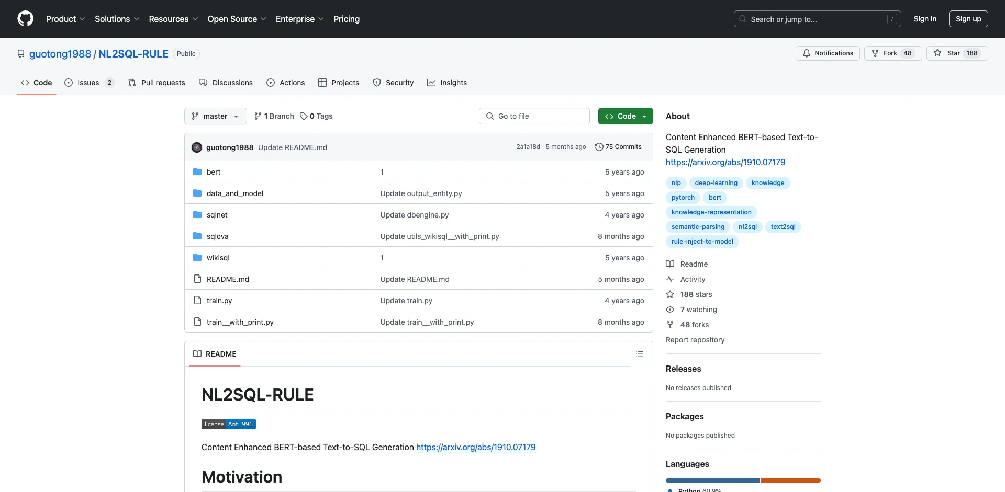Screen dimensions: 1005x492
Task: Click the GitHub logo home icon
Action: click(x=25, y=19)
